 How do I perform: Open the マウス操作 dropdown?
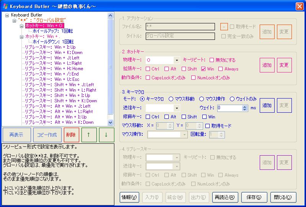184,135
